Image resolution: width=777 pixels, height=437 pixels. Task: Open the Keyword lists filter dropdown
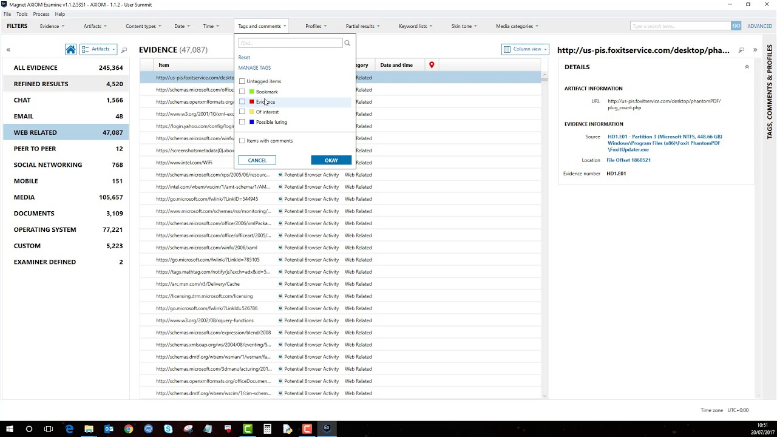coord(416,26)
